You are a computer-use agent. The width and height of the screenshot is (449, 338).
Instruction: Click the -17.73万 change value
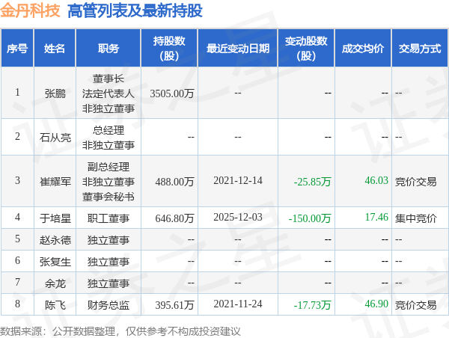312,305
